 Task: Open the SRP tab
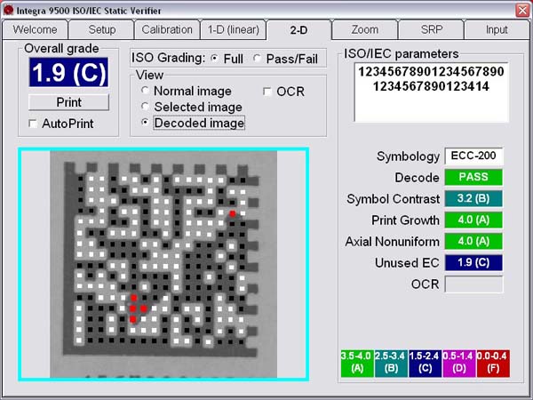430,29
